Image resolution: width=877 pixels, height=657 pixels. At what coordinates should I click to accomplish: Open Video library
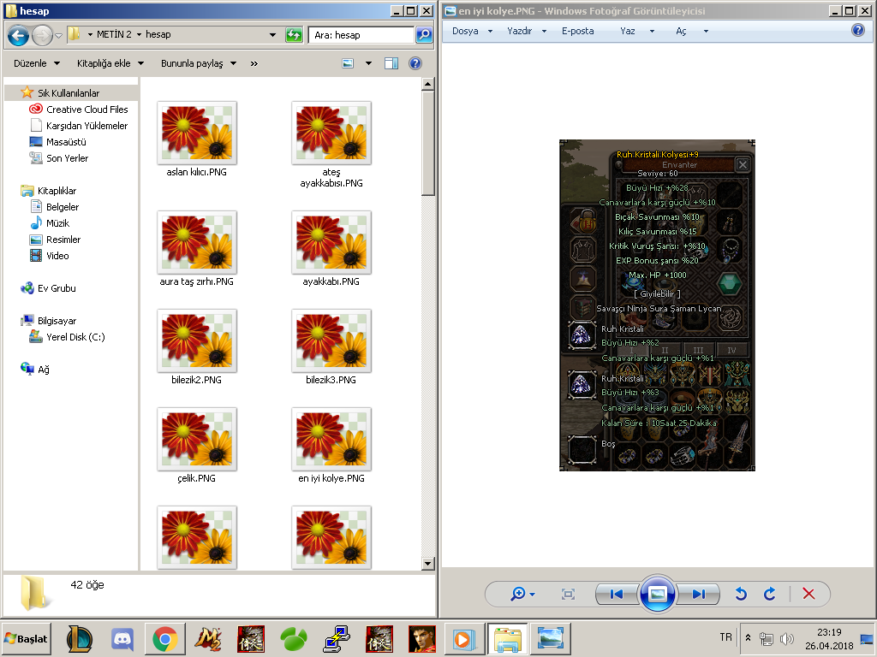click(x=57, y=255)
